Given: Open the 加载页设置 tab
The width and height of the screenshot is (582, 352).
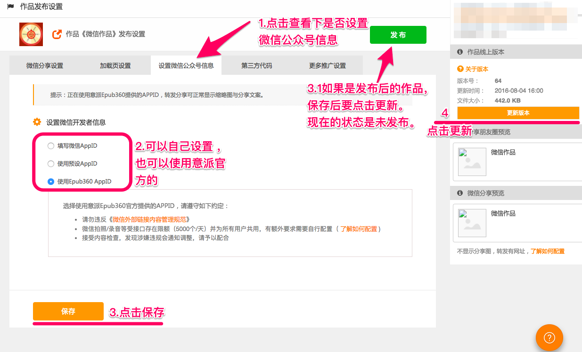Looking at the screenshot, I should tap(115, 66).
